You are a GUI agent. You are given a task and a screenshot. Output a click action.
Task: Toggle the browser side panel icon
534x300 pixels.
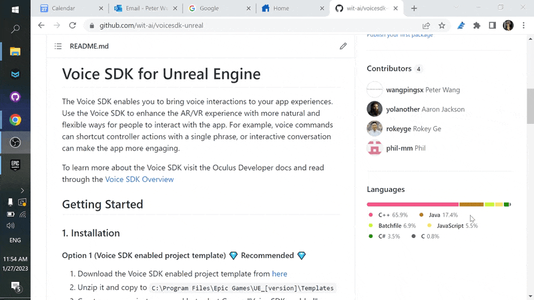click(x=493, y=25)
